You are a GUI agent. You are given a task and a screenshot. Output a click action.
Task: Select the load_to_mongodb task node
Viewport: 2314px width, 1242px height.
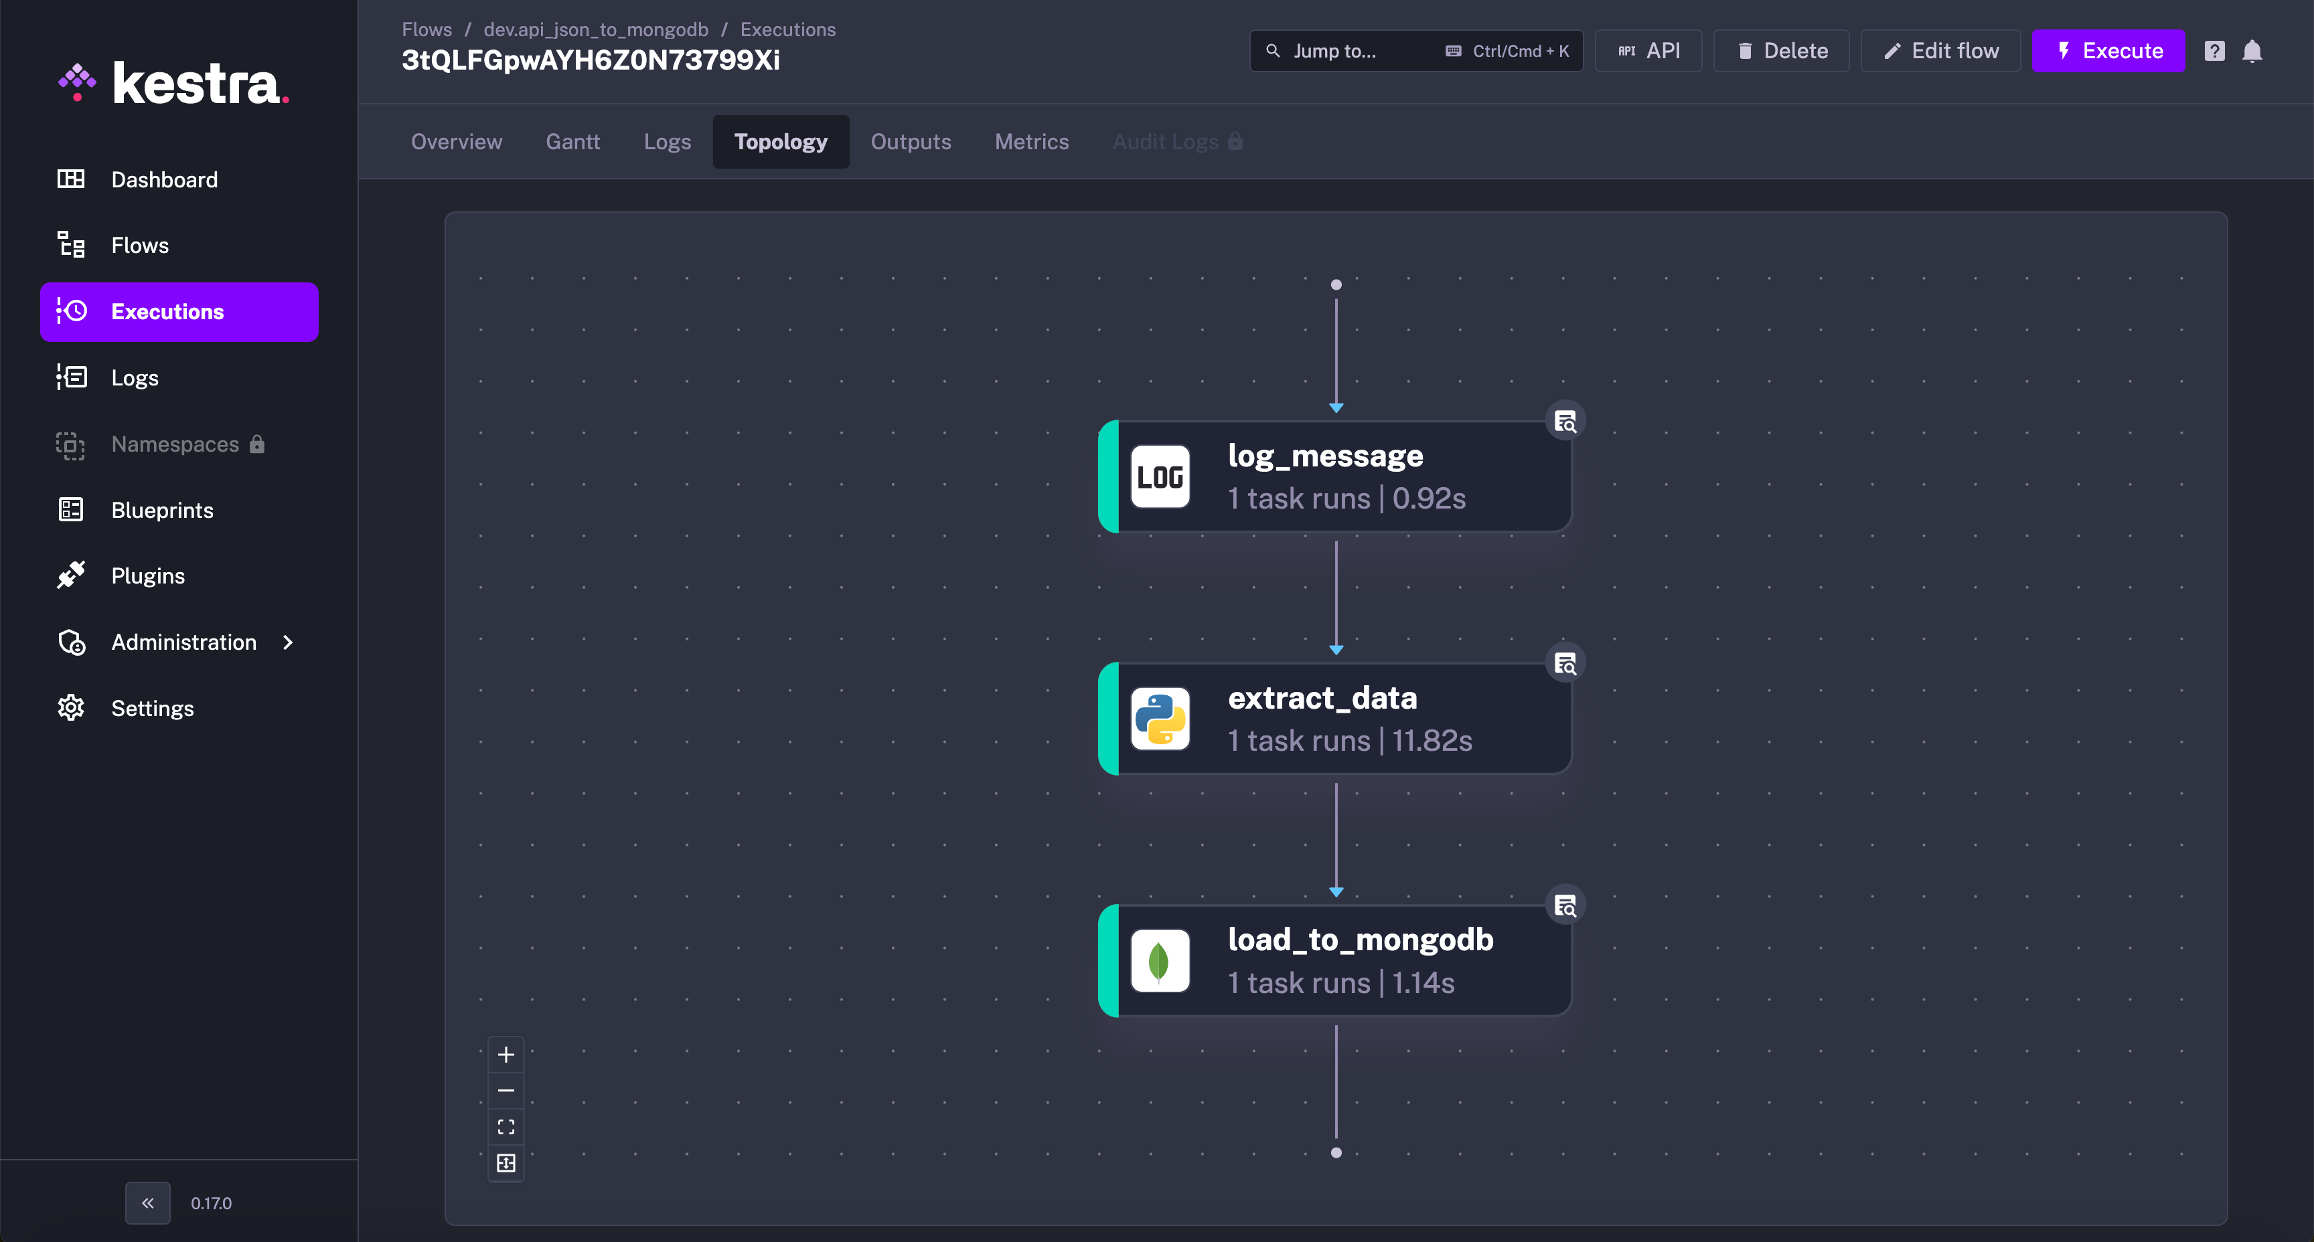(1335, 961)
